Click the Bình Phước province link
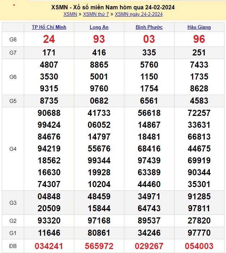 (x=149, y=27)
